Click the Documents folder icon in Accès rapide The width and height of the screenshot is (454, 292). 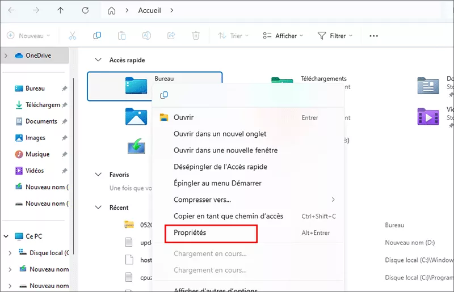(428, 86)
